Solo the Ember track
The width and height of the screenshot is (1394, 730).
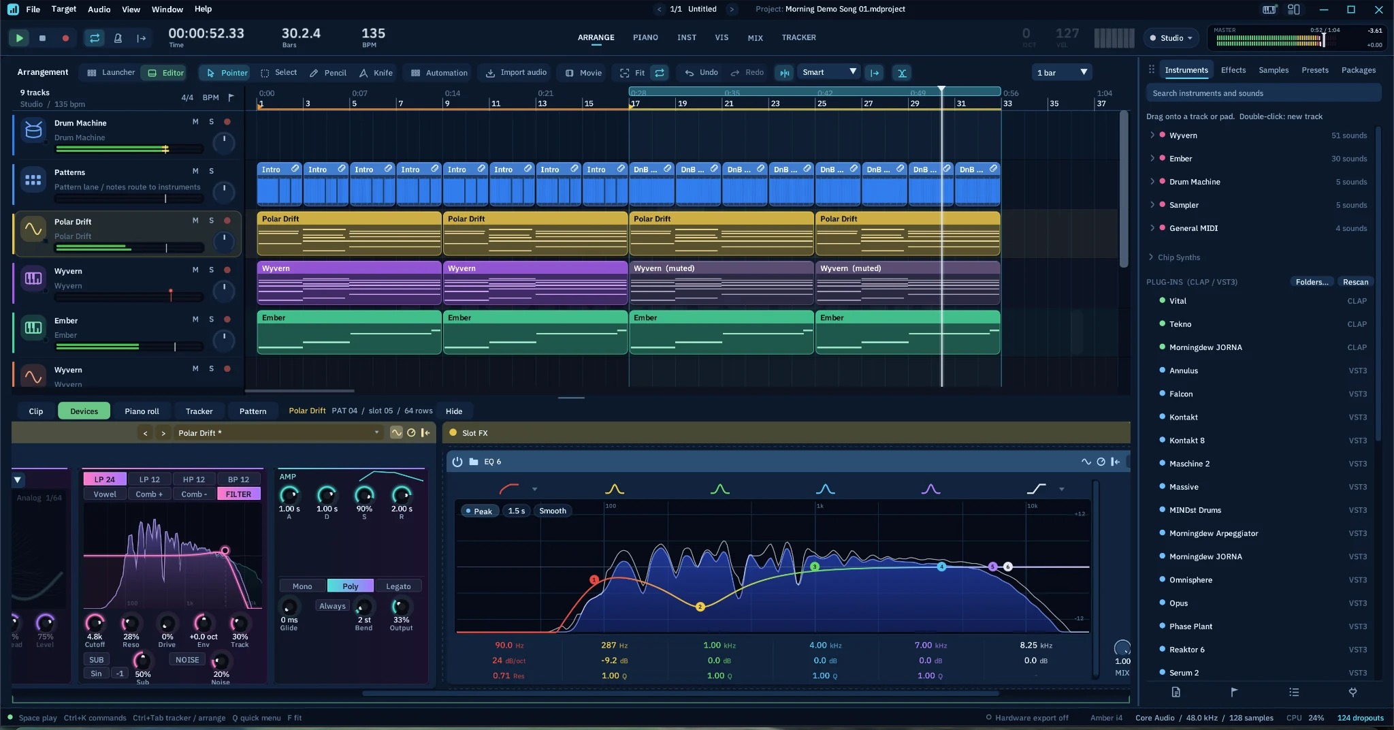211,319
